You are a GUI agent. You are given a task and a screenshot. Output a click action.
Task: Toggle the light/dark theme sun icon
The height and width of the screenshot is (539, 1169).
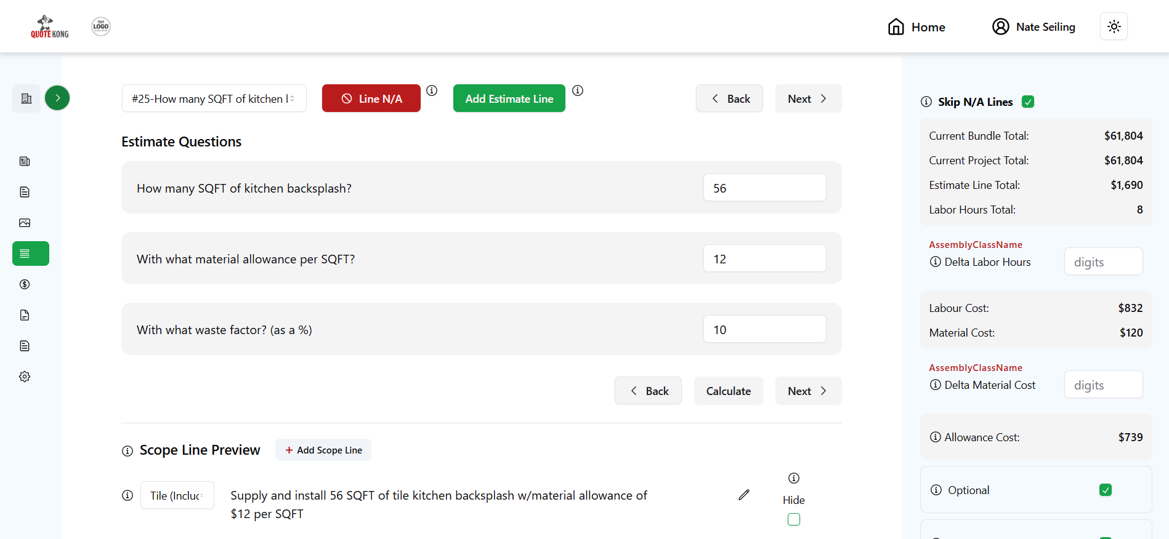point(1114,26)
